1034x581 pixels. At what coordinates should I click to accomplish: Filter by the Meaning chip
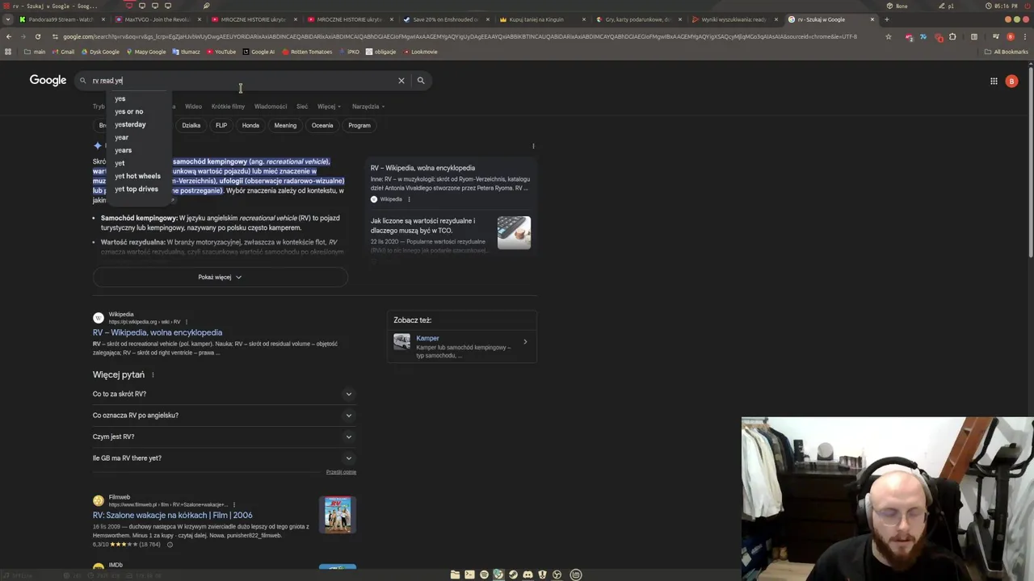[x=285, y=125]
